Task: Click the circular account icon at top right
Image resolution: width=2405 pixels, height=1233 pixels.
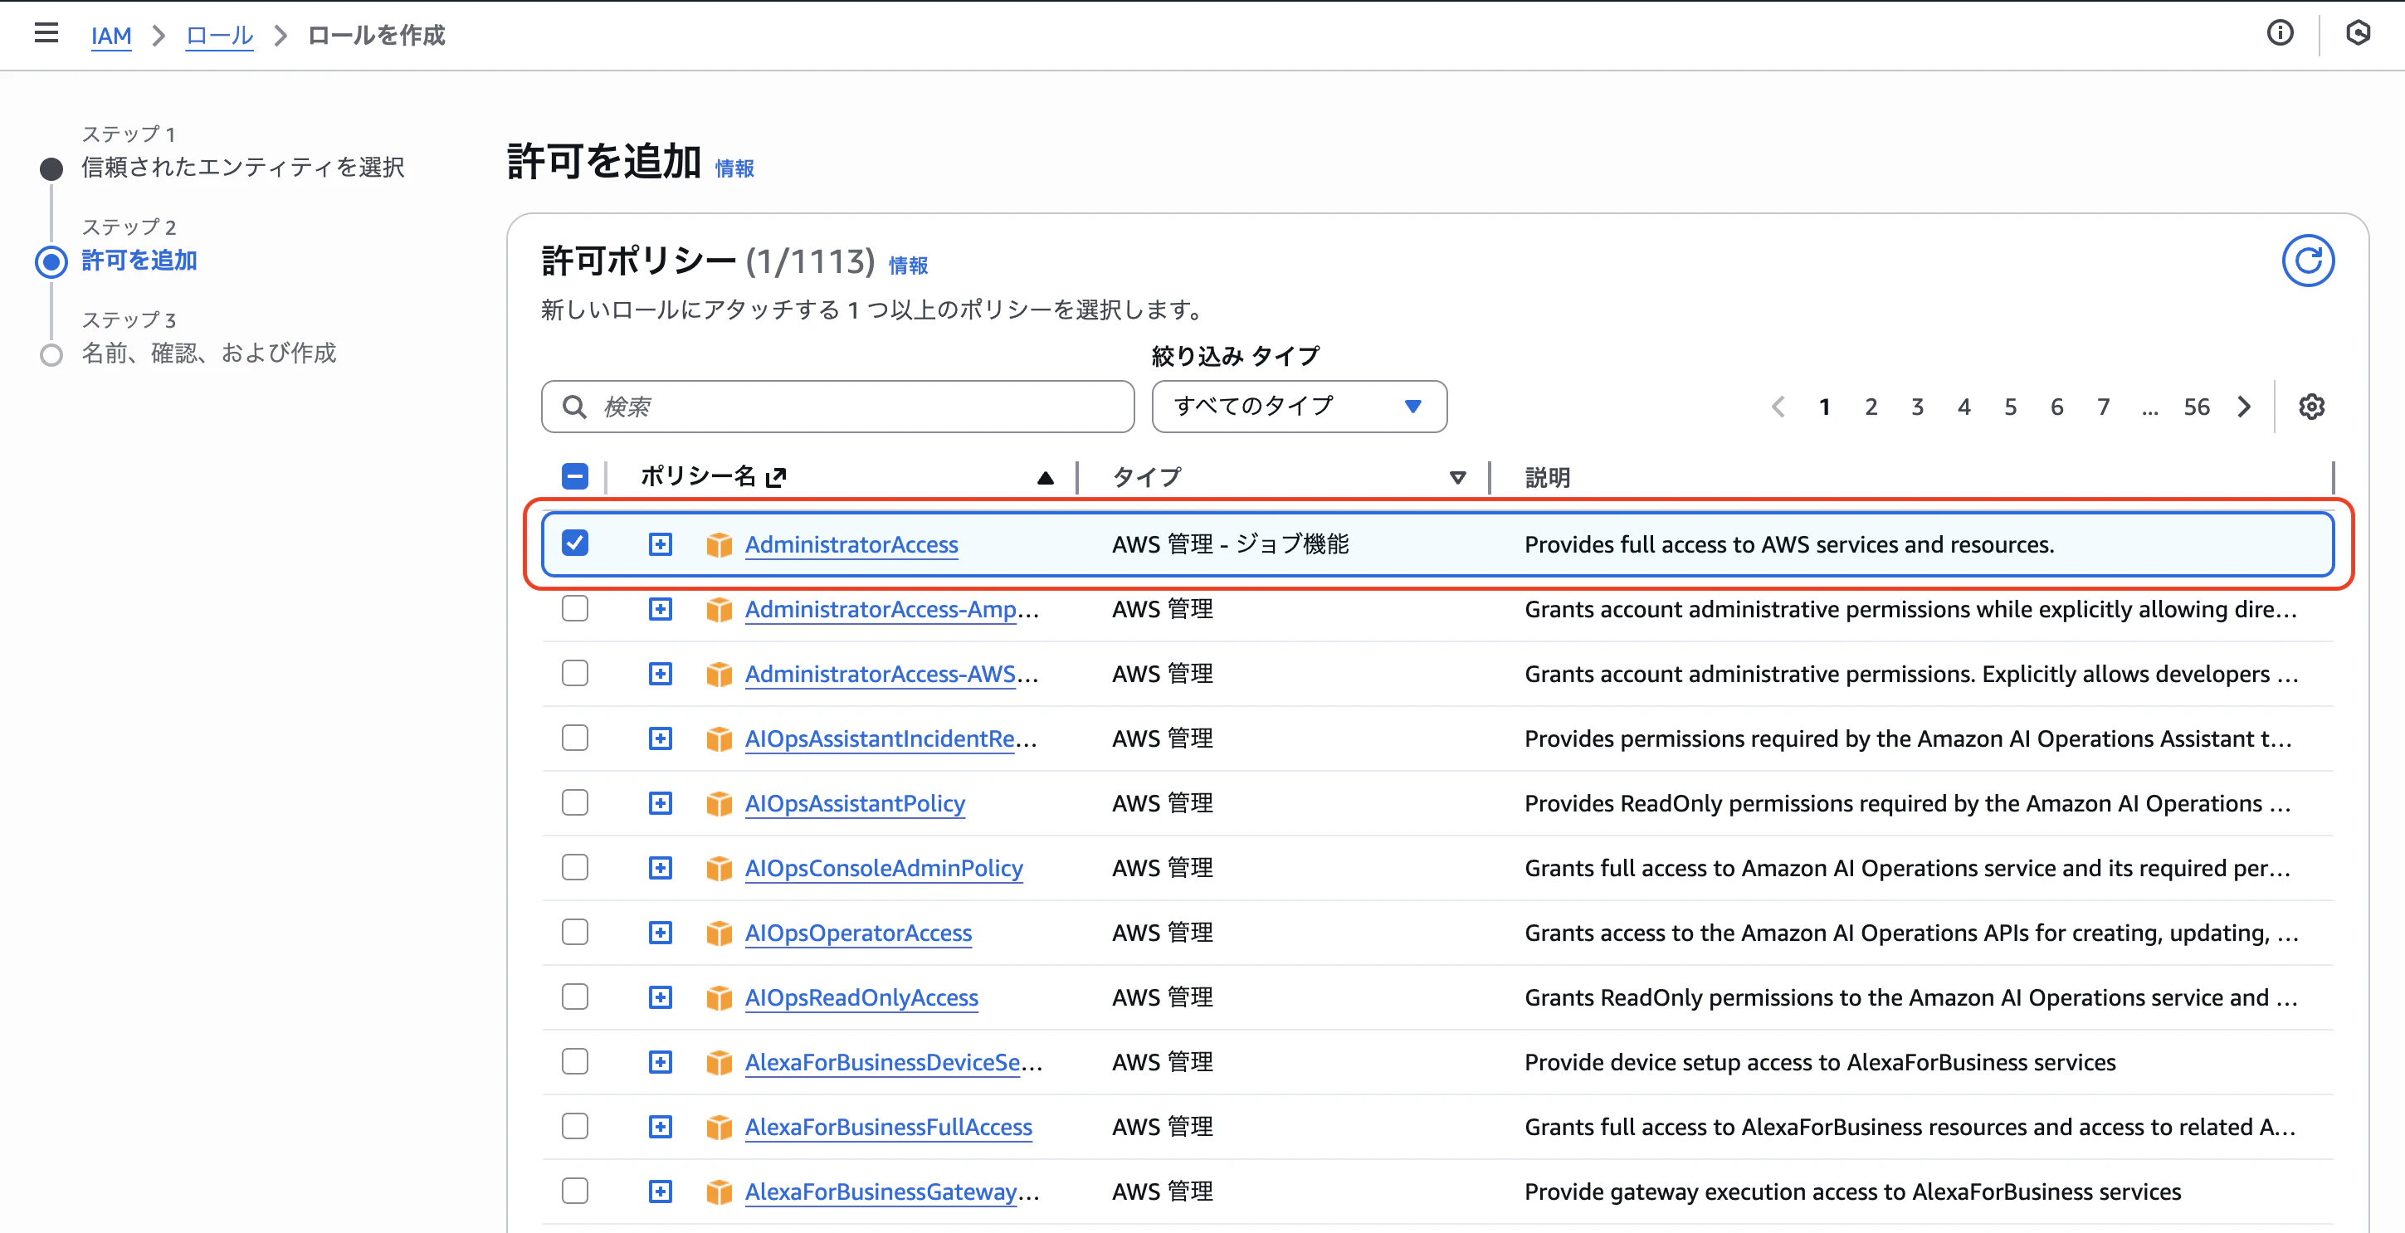Action: [x=2359, y=33]
